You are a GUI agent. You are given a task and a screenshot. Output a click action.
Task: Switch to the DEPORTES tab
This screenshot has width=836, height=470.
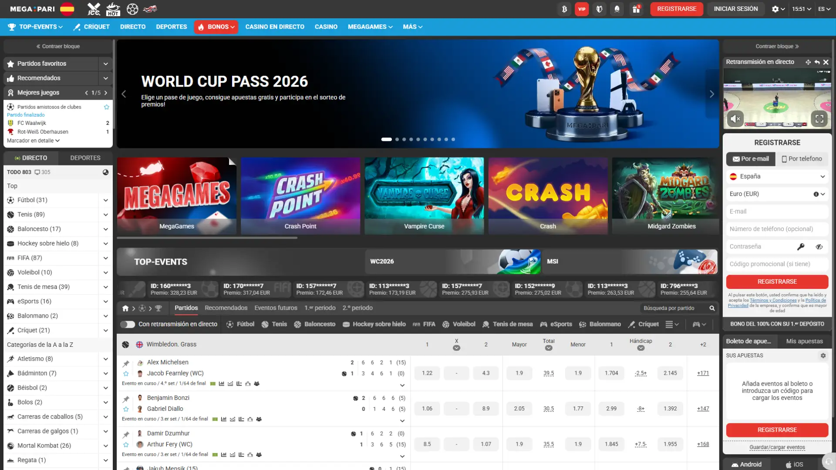85,158
